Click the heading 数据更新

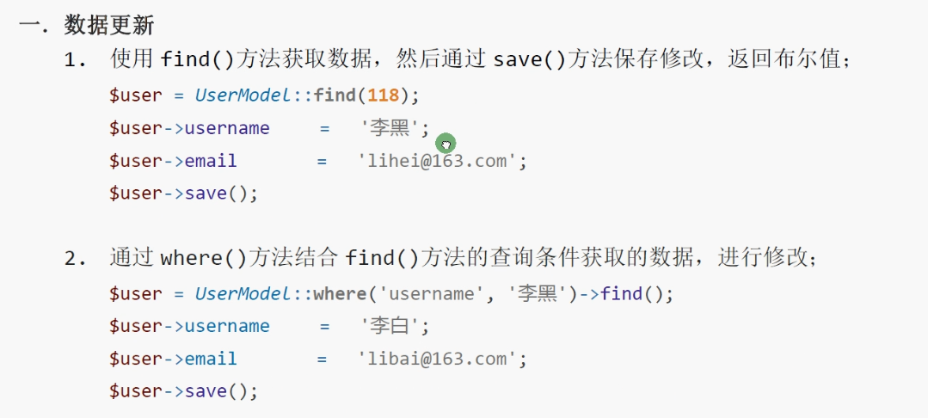click(109, 25)
